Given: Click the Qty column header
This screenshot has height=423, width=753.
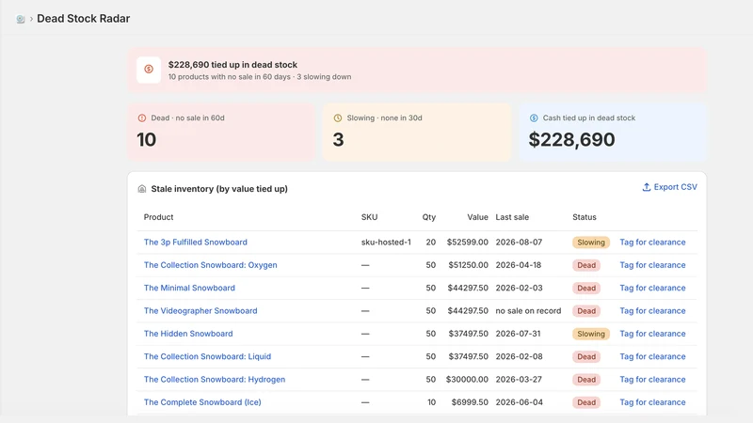Looking at the screenshot, I should coord(429,217).
